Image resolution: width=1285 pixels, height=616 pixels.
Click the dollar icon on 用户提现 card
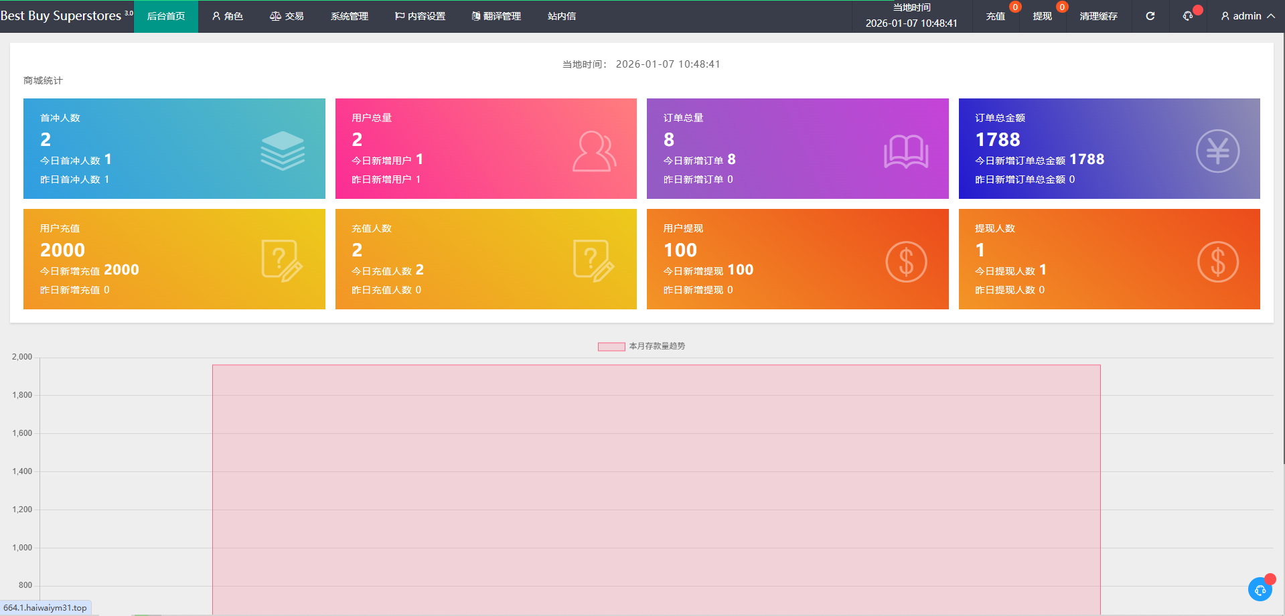(x=905, y=262)
